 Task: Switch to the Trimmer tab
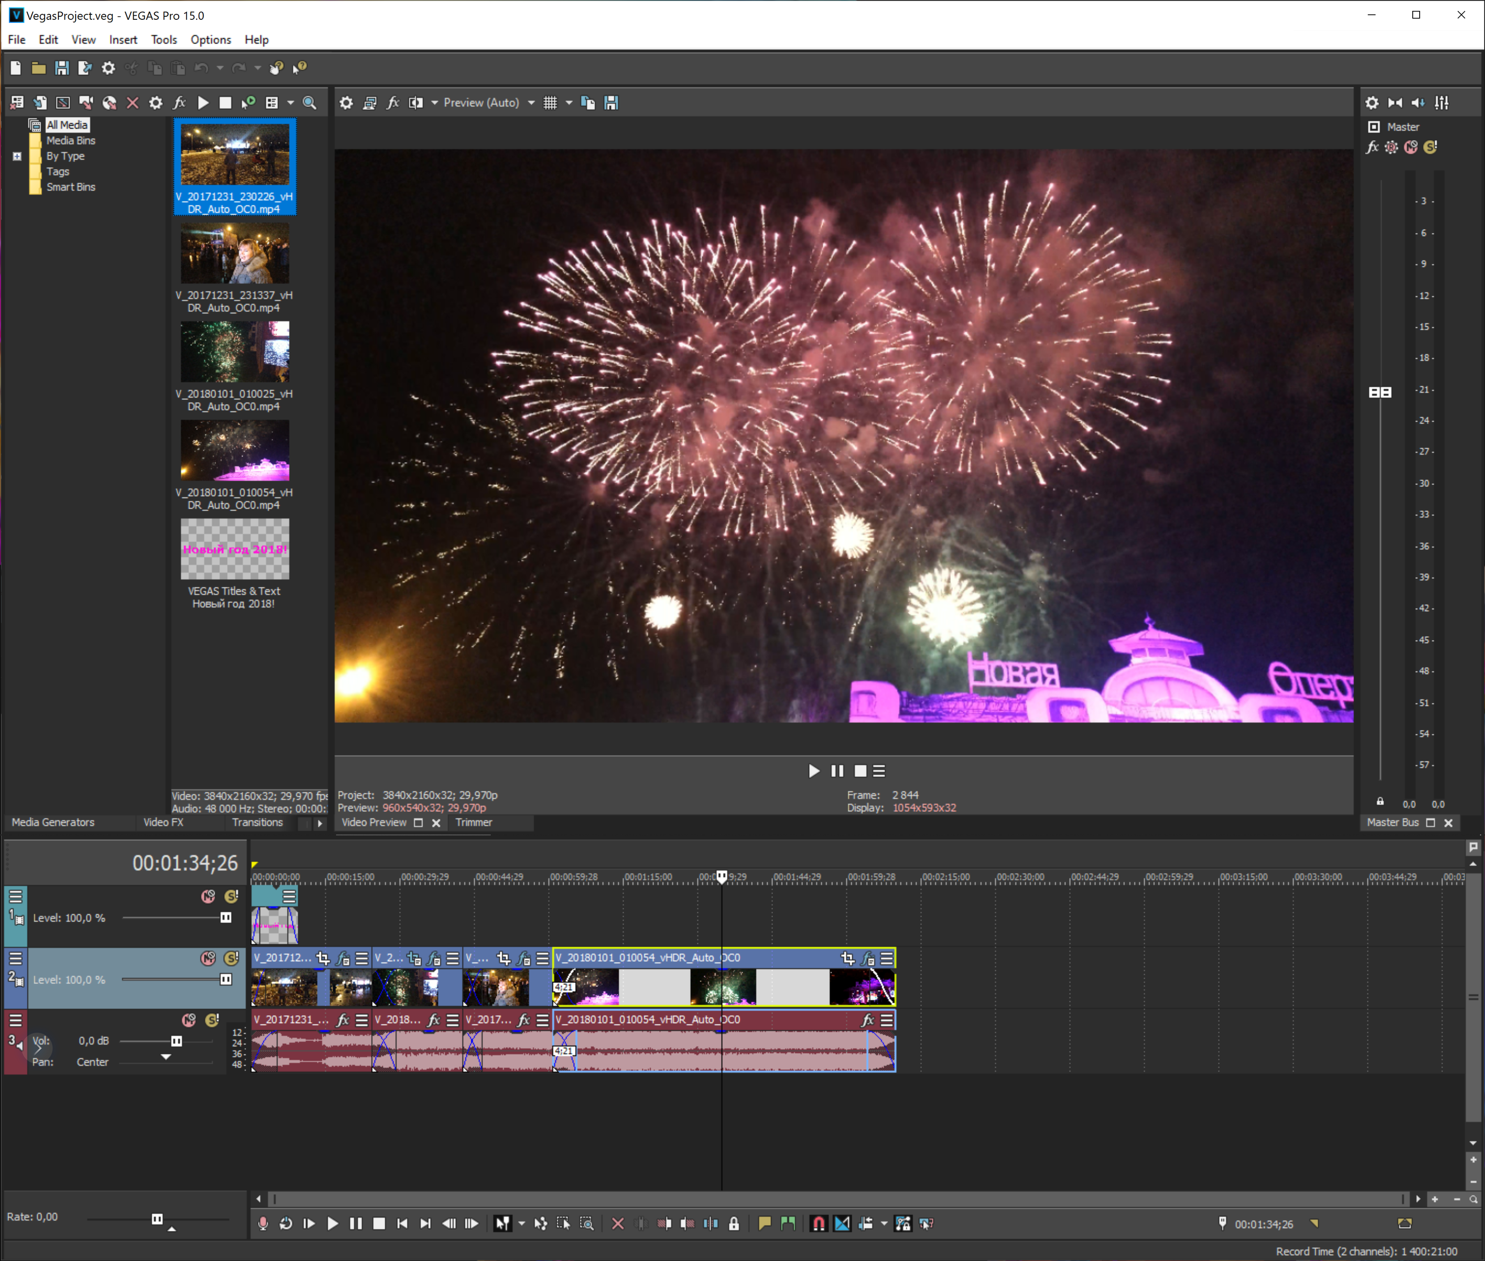click(474, 822)
